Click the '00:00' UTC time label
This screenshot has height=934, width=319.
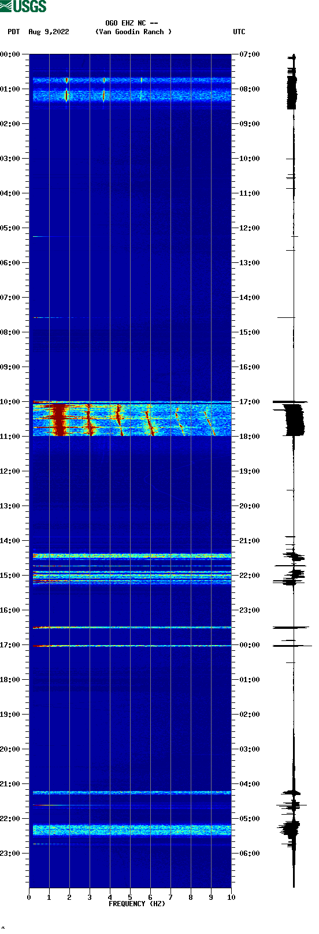pyautogui.click(x=250, y=645)
